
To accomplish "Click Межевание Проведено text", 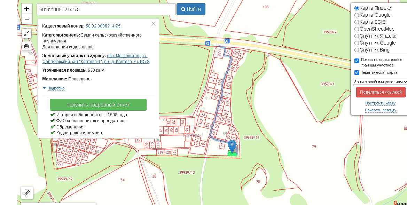I will point(66,79).
